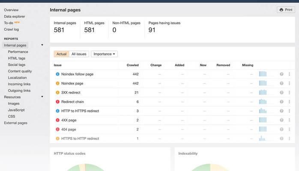
Task: Open help icon for Redirect chain row
Action: [281, 102]
